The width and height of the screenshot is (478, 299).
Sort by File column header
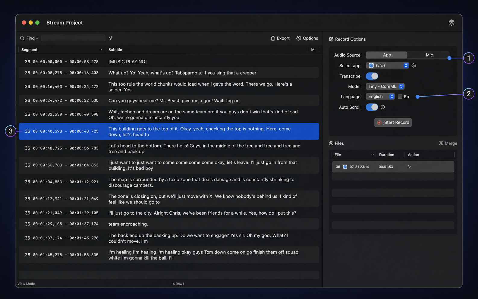point(354,155)
